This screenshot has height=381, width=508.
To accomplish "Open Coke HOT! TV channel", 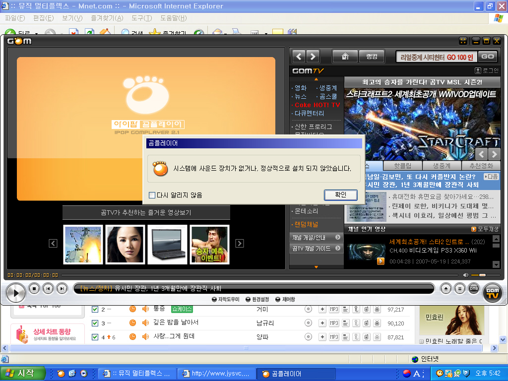I will [317, 105].
